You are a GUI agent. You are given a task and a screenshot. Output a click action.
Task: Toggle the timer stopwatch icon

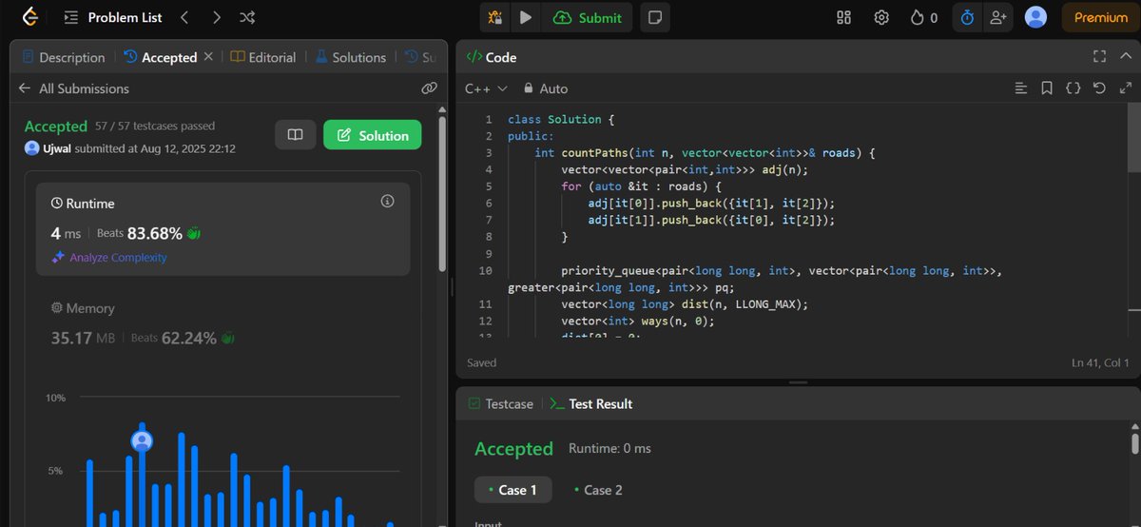coord(967,17)
